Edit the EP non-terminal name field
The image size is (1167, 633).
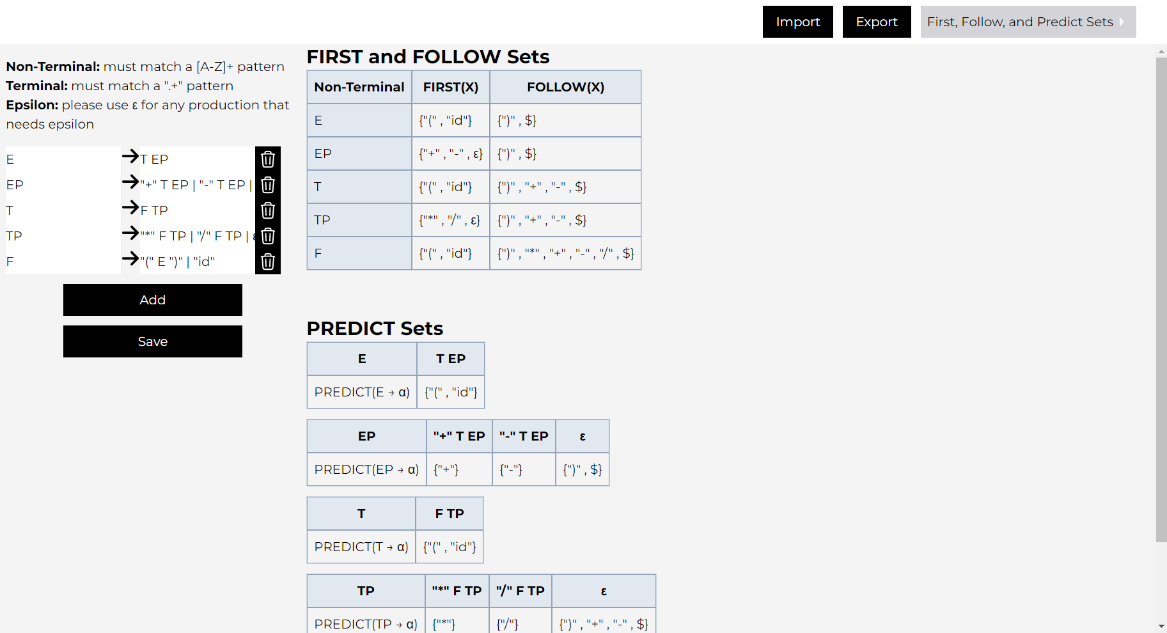point(63,185)
